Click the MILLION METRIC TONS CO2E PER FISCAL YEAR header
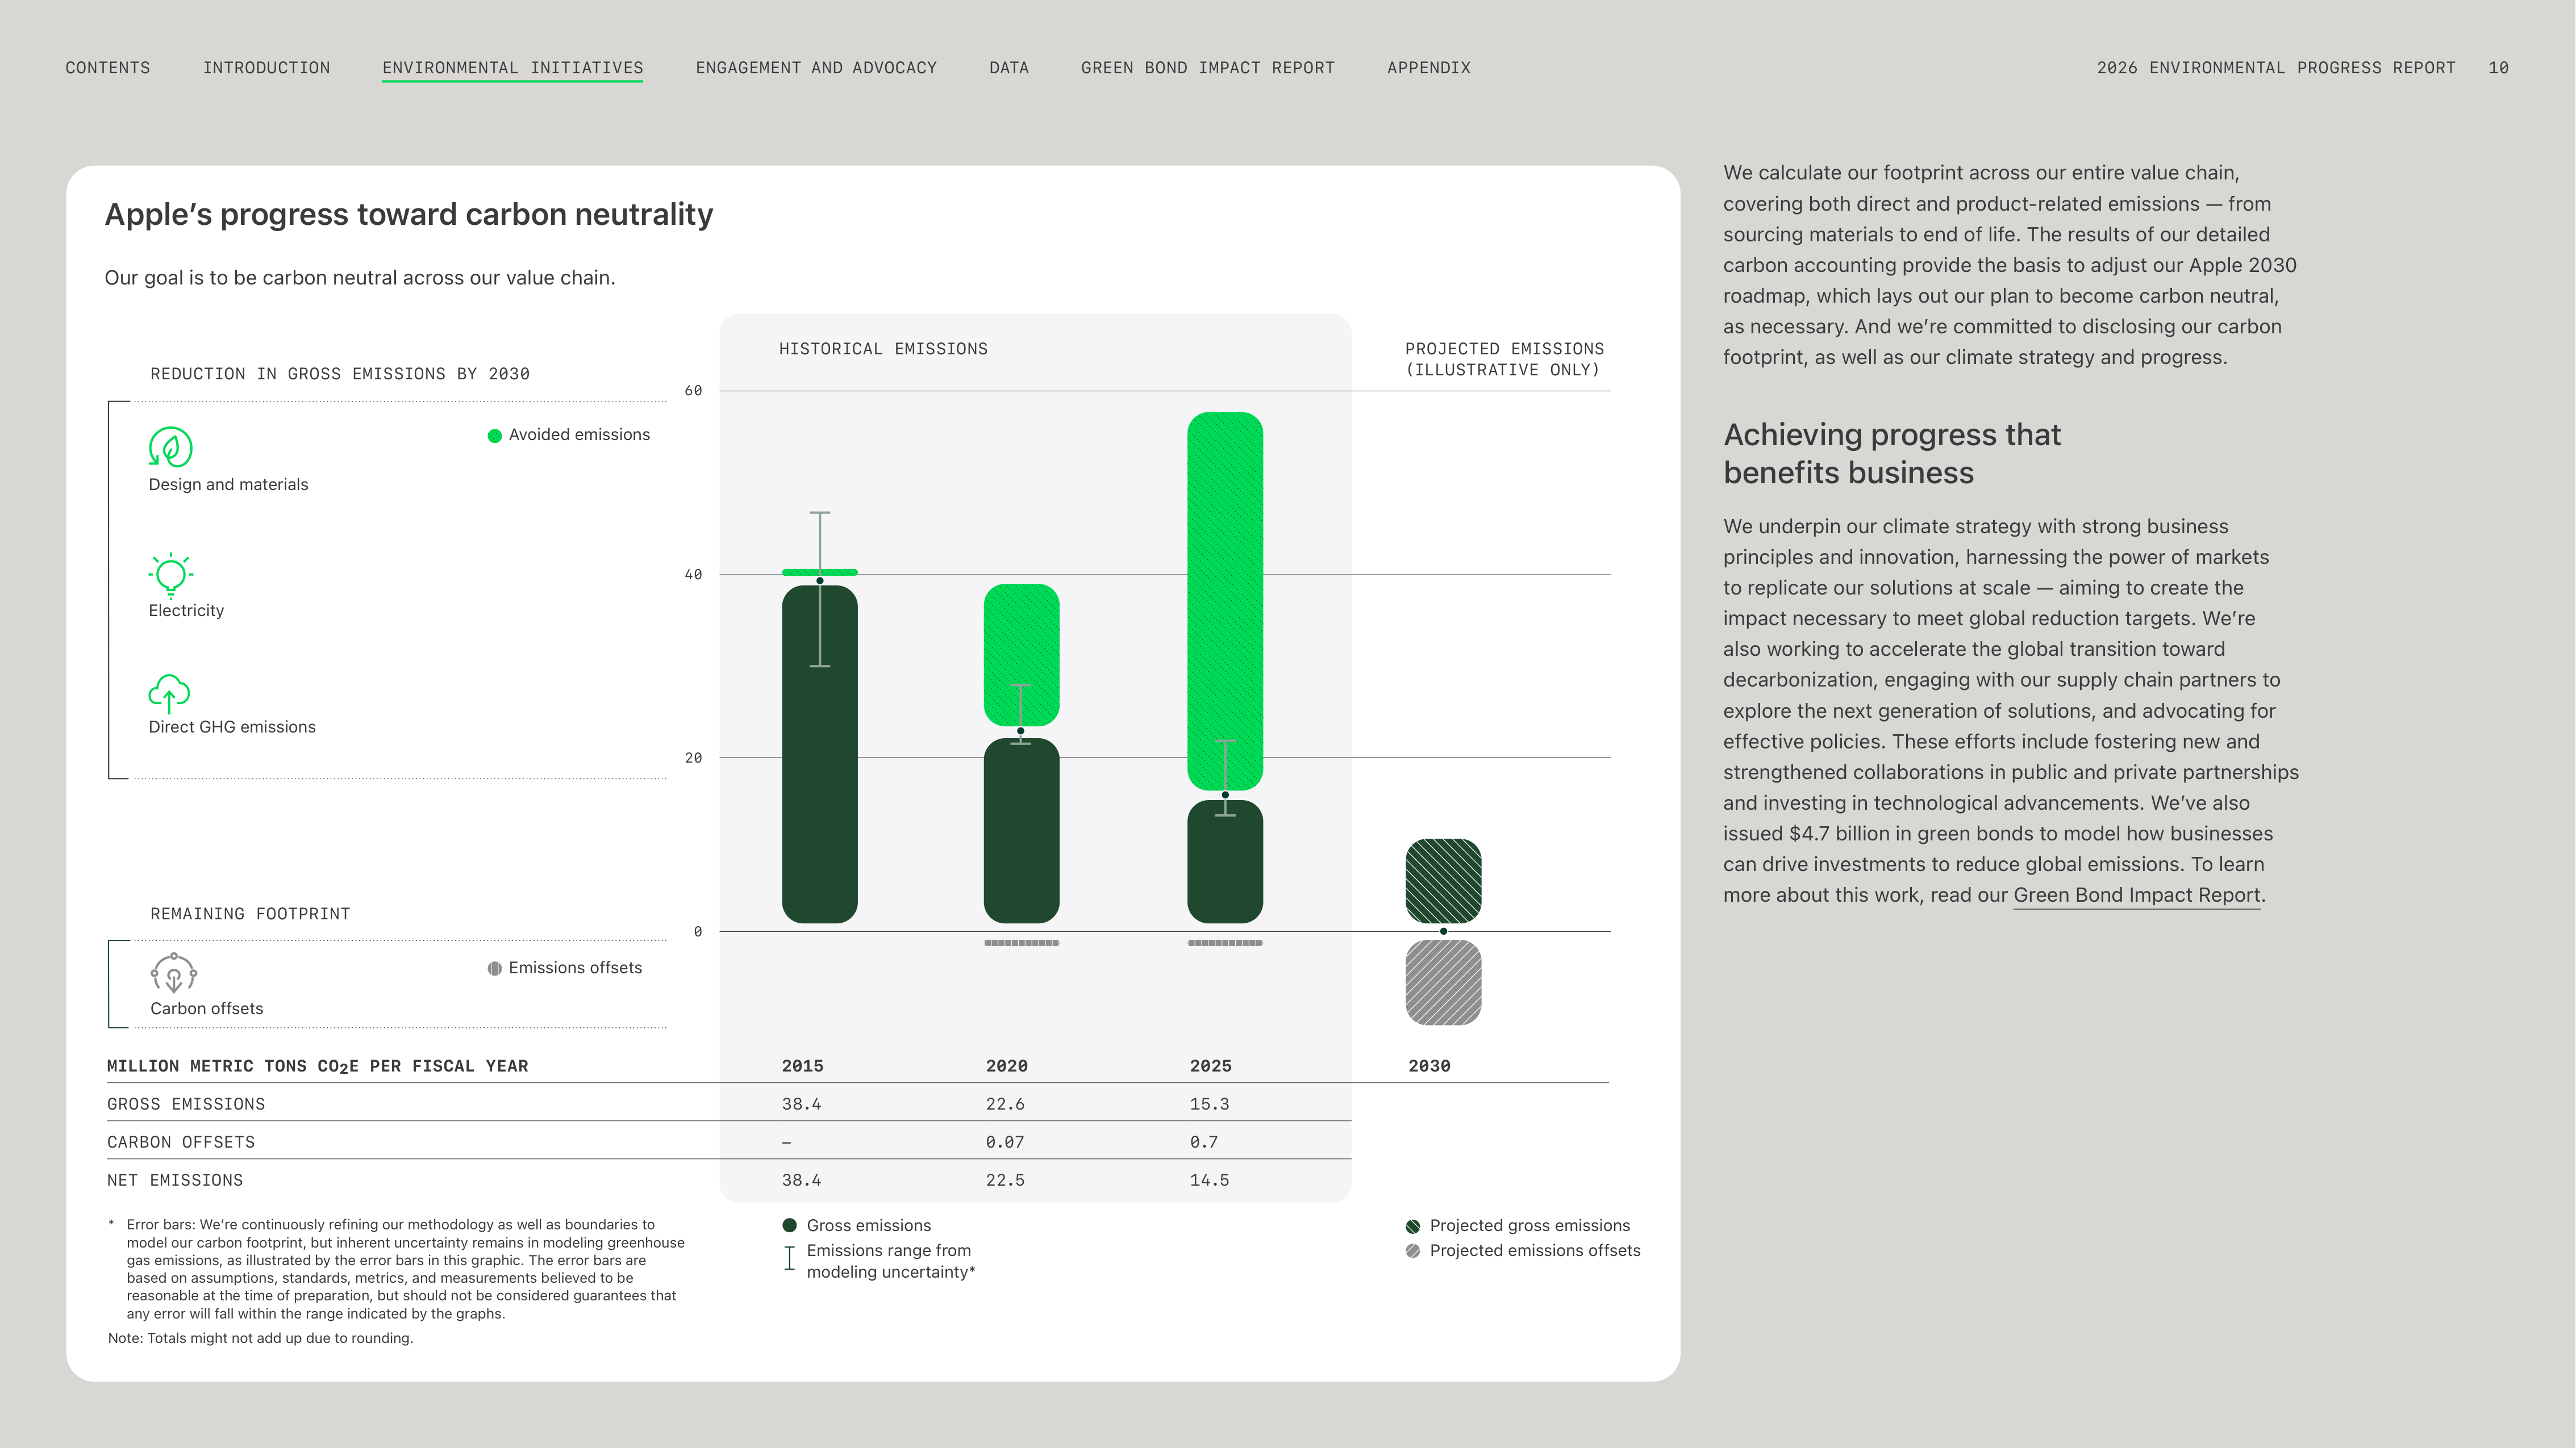Viewport: 2576px width, 1448px height. click(318, 1066)
